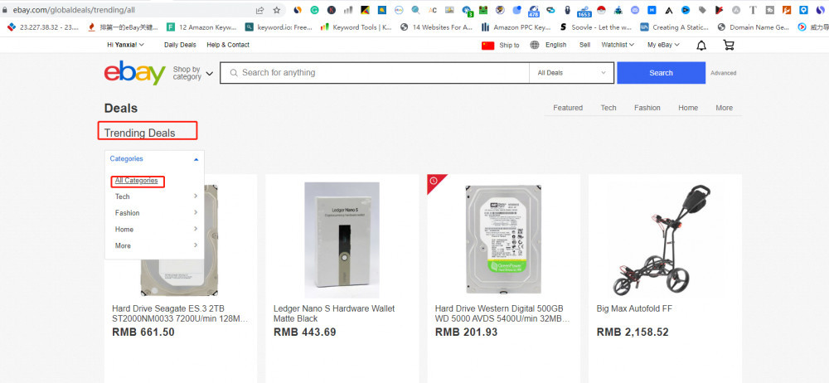The image size is (829, 383).
Task: Open the Advanced search link
Action: [723, 73]
